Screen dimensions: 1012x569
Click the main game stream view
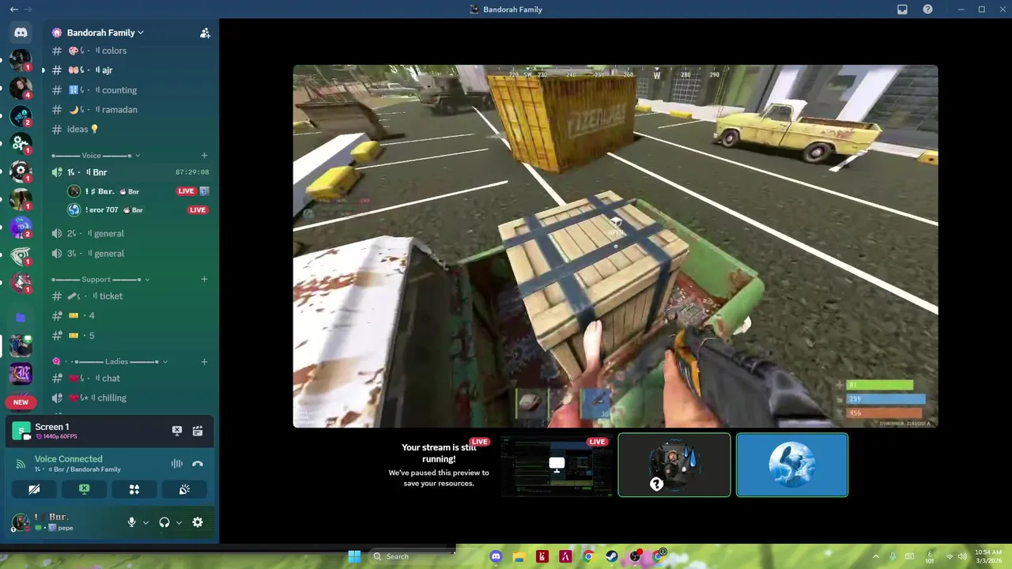(x=615, y=246)
